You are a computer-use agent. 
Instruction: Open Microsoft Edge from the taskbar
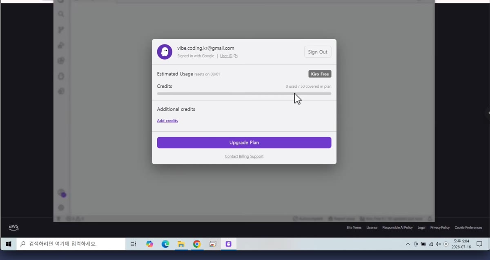click(165, 244)
